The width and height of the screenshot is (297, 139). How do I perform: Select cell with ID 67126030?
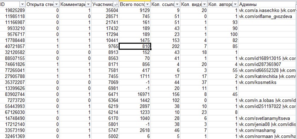(13, 112)
